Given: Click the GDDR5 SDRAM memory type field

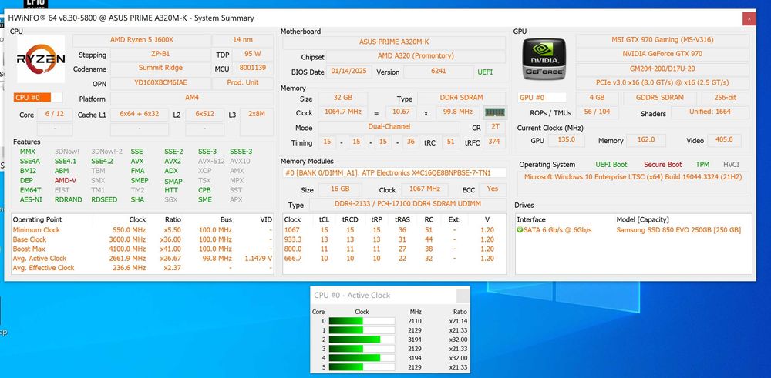Looking at the screenshot, I should (660, 99).
